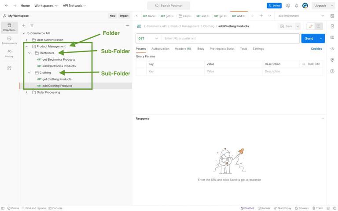Image resolution: width=338 pixels, height=211 pixels.
Task: Switch to the Authorization tab
Action: (160, 49)
